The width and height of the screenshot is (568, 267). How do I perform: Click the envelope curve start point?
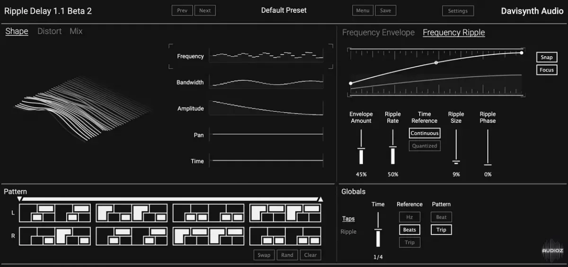(351, 83)
